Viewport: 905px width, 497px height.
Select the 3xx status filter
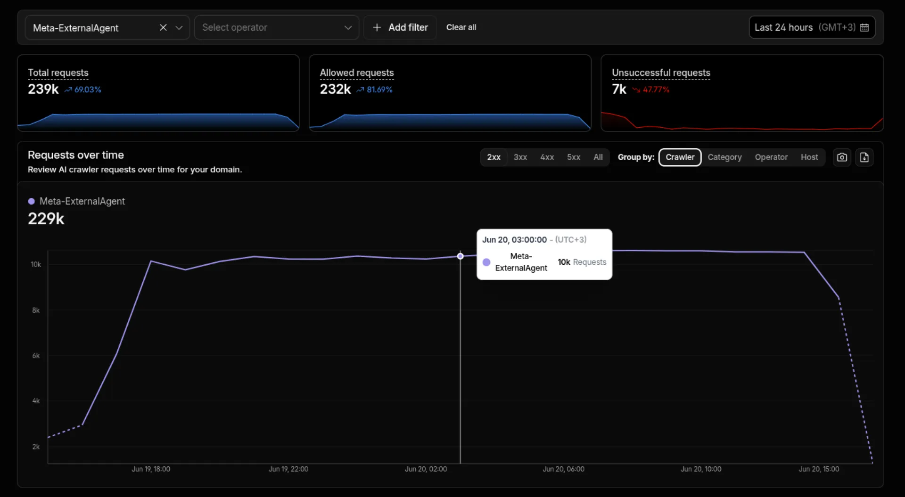tap(520, 157)
